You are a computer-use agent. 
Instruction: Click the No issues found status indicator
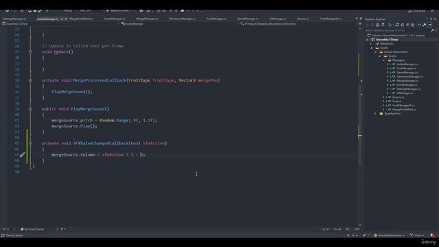[x=32, y=229]
